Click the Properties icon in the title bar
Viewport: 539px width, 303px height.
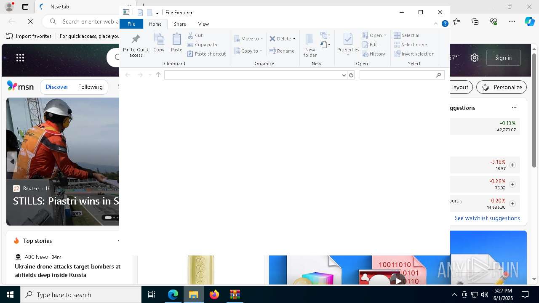[140, 13]
